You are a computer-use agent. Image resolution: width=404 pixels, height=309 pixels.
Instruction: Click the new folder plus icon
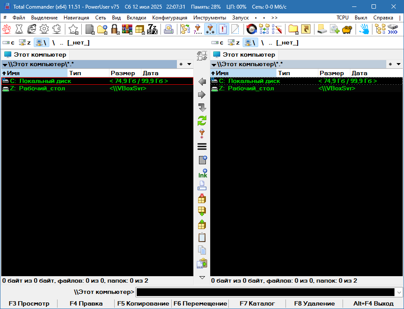pyautogui.click(x=102, y=29)
